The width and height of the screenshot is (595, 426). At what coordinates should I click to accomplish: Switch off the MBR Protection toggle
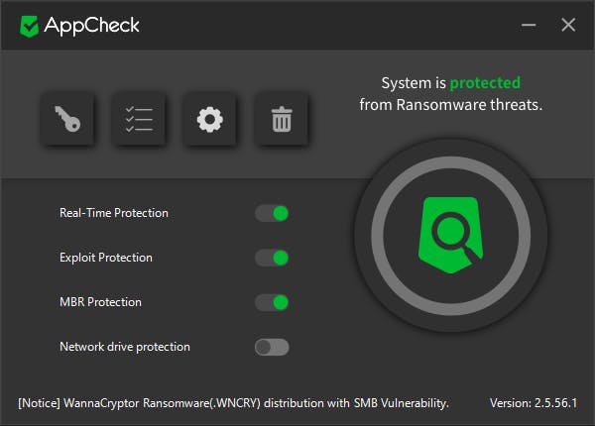click(x=272, y=302)
